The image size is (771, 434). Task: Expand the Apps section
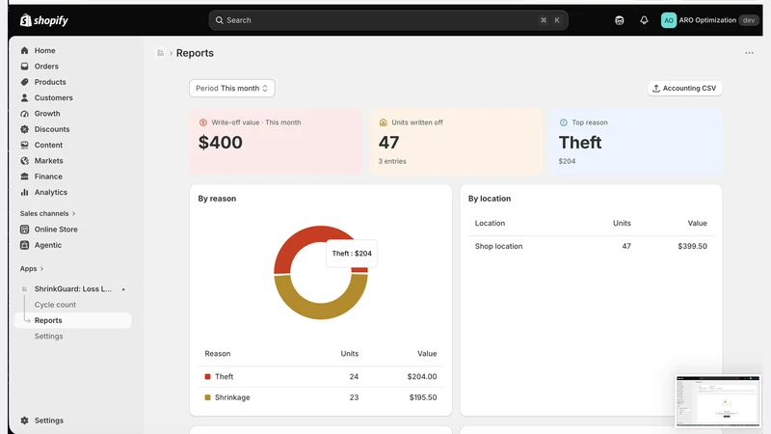point(32,269)
